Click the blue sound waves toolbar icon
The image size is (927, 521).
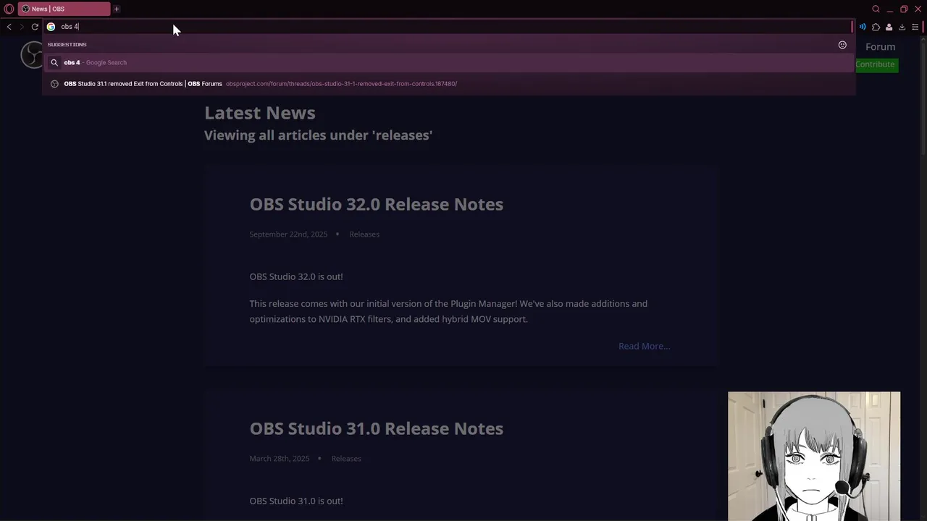(863, 27)
